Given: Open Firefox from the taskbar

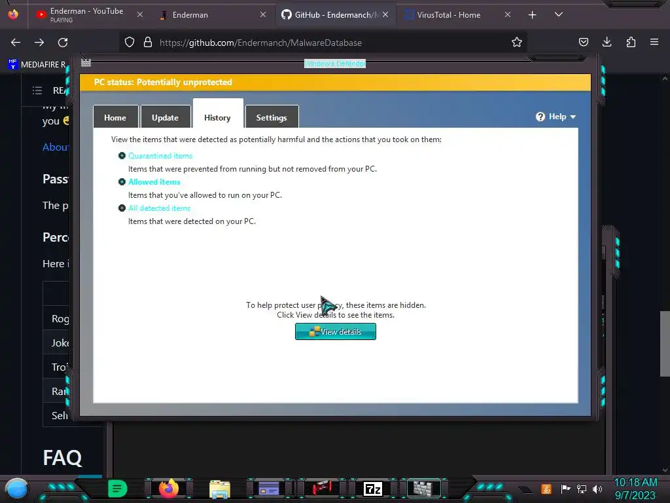Looking at the screenshot, I should (x=168, y=489).
